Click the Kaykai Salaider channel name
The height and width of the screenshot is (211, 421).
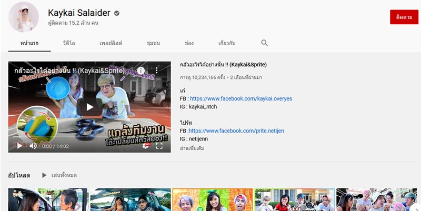tap(79, 13)
